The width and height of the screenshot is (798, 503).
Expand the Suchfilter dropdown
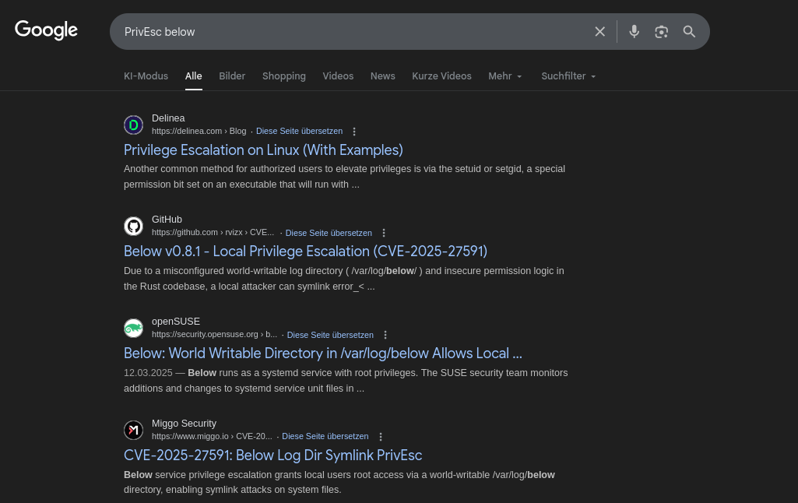[568, 76]
